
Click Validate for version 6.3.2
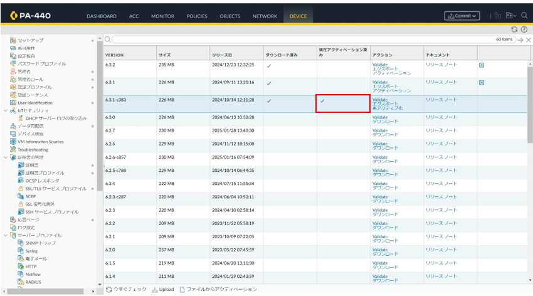tap(380, 65)
